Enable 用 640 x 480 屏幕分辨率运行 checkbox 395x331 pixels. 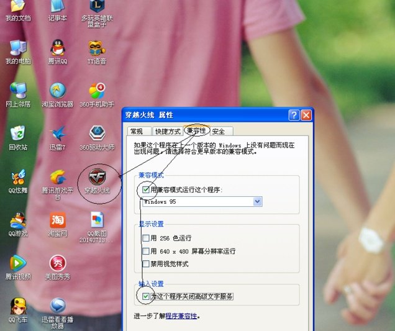(146, 251)
